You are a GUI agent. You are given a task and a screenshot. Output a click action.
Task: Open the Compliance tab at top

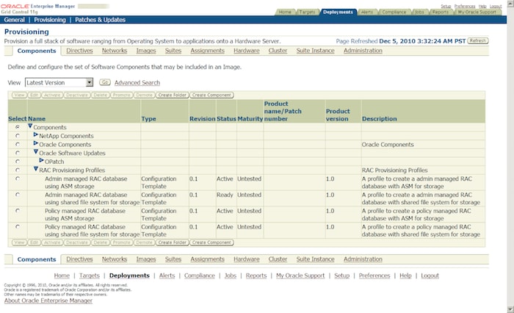coord(394,12)
